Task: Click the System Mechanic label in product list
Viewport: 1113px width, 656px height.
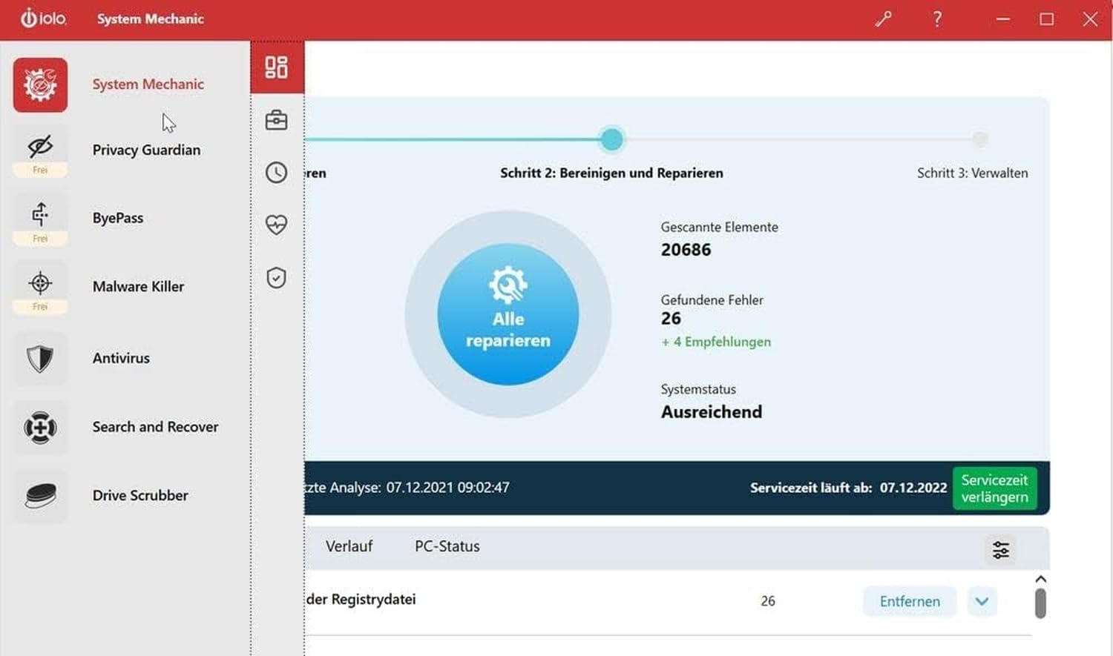Action: click(x=148, y=85)
